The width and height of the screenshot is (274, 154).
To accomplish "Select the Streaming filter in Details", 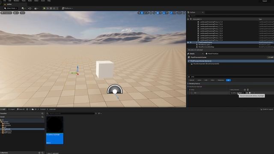I will coord(221,80).
